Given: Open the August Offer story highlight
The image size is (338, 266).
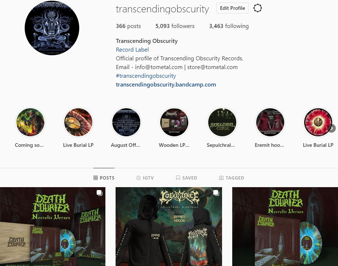Looking at the screenshot, I should 126,122.
